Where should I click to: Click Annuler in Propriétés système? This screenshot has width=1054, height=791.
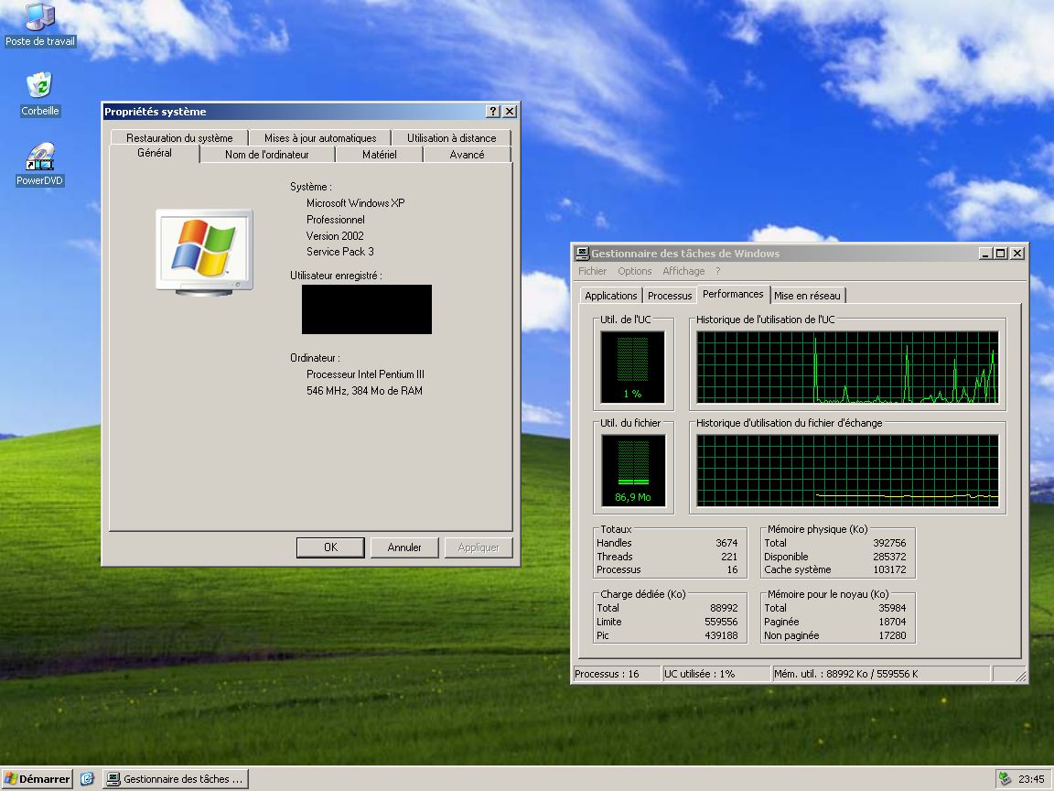404,547
